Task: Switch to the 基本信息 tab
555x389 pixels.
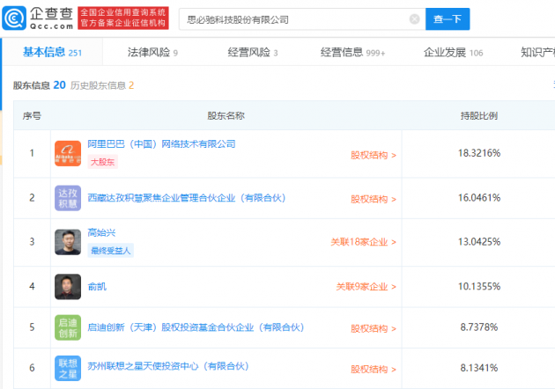Action: click(52, 52)
